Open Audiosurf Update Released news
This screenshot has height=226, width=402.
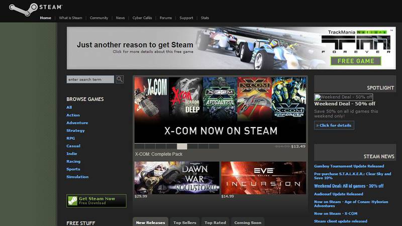tap(338, 194)
